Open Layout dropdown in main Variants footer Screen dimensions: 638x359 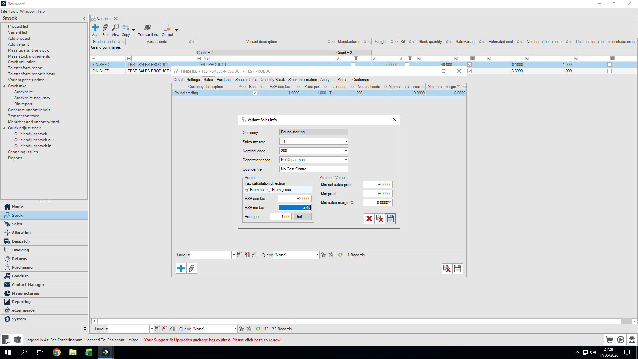(x=152, y=329)
